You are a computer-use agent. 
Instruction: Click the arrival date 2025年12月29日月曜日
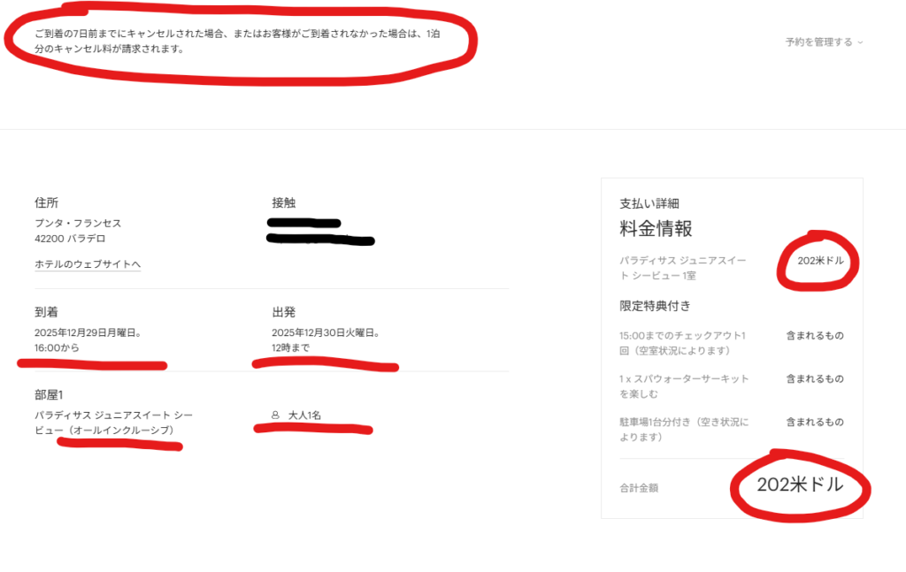pyautogui.click(x=88, y=333)
